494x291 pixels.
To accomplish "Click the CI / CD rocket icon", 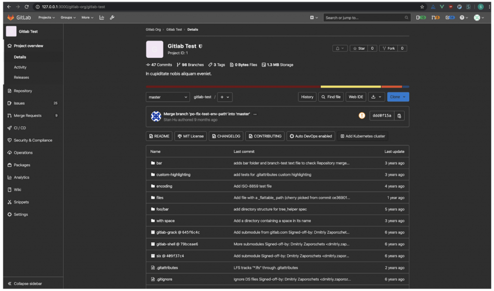I will pos(10,128).
